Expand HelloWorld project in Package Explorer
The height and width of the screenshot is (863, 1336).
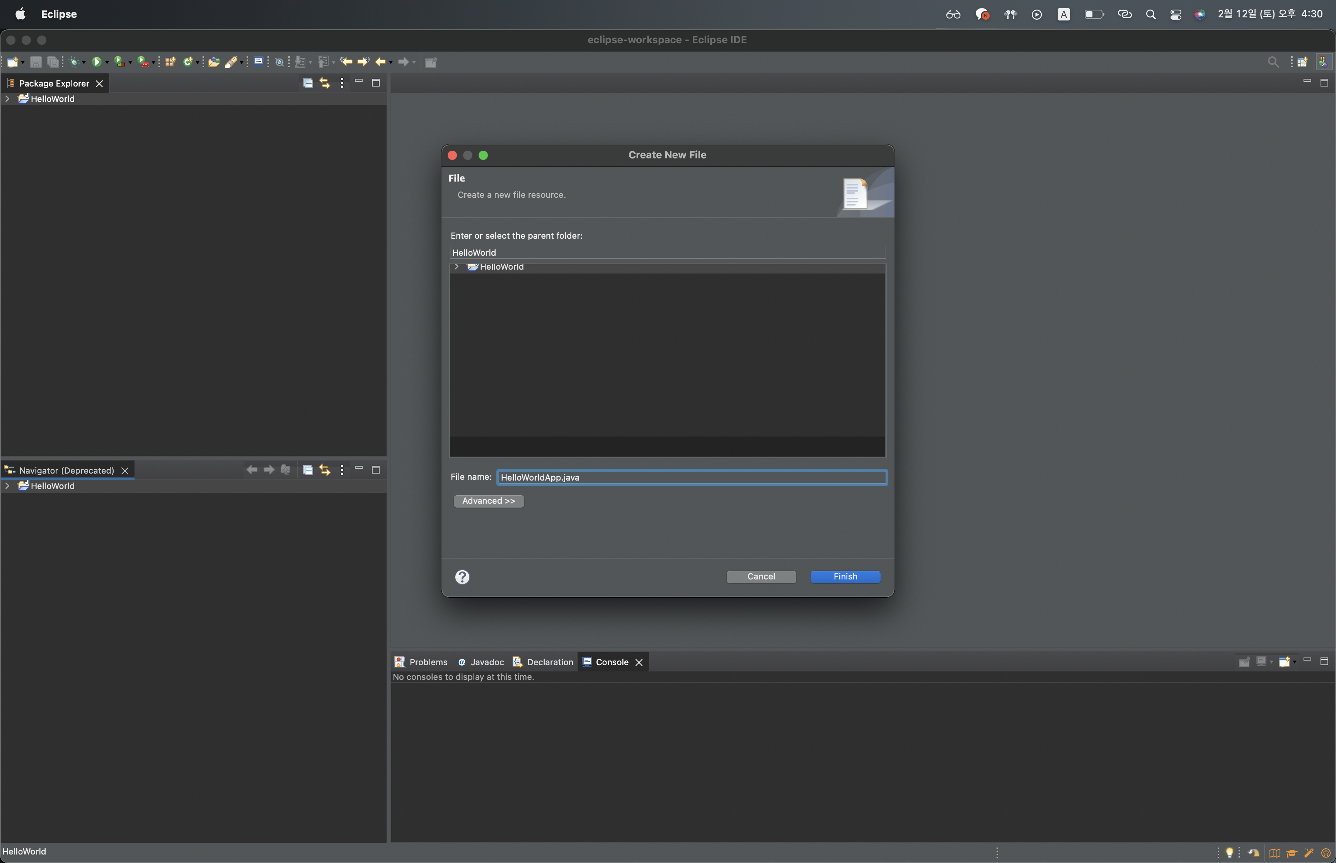point(7,99)
